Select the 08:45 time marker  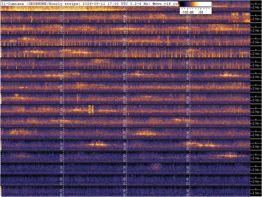pyautogui.click(x=188, y=100)
